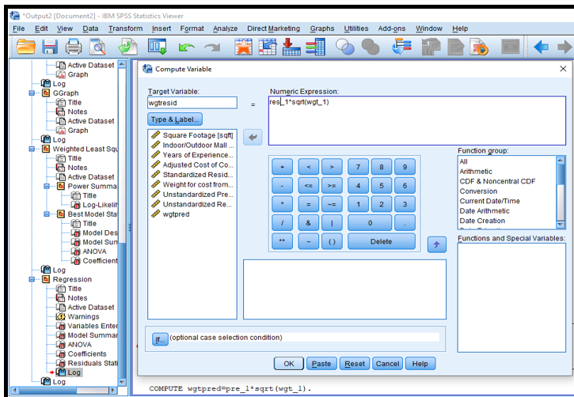
Task: Click the Reset button
Action: coord(355,364)
